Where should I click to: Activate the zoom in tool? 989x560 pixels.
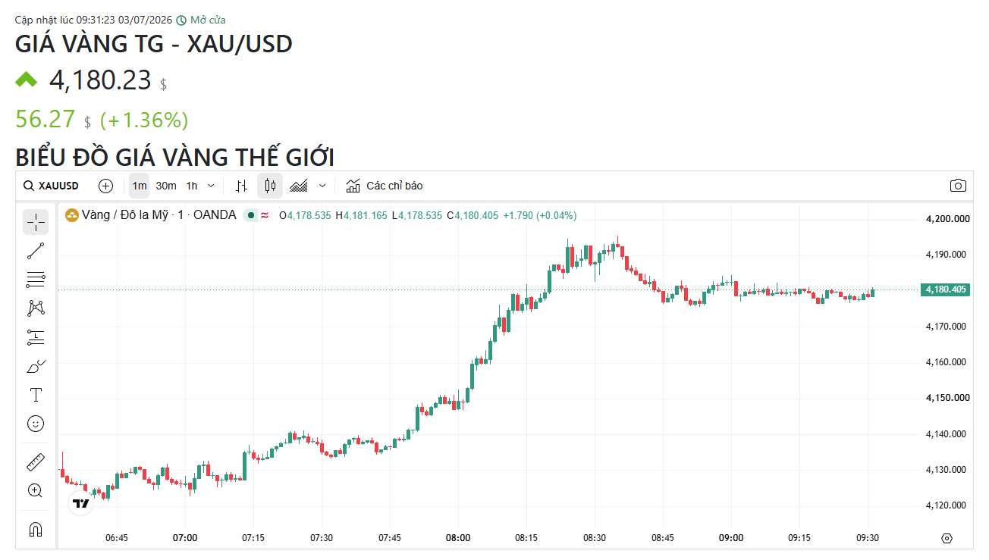click(x=36, y=490)
